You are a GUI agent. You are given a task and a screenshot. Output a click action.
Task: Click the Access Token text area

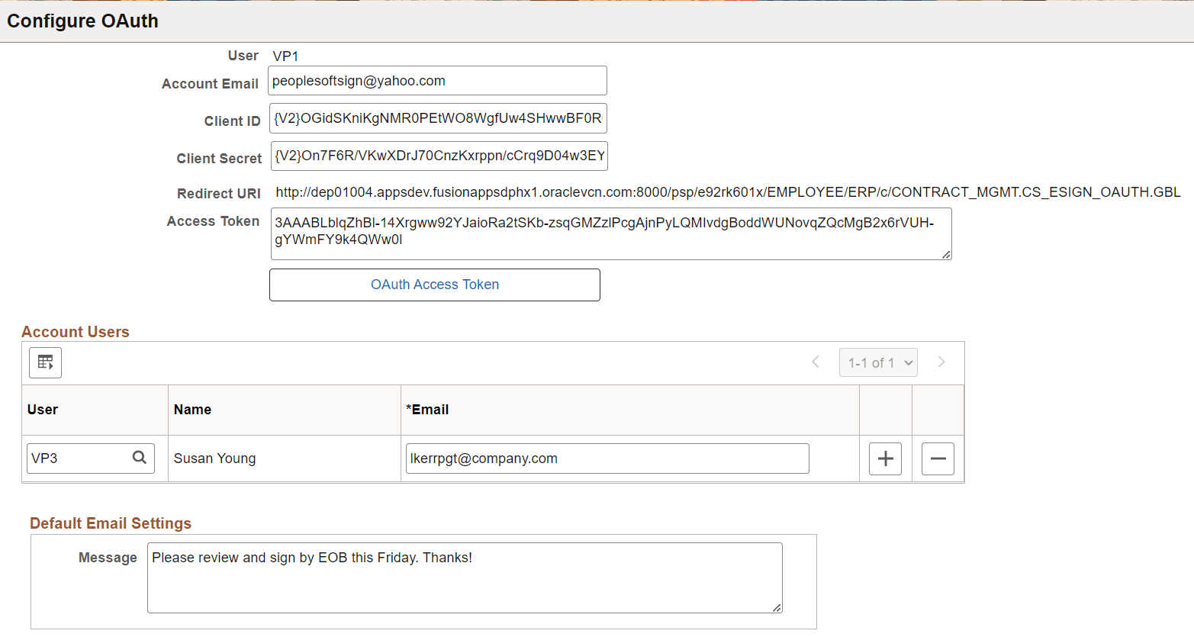click(610, 233)
